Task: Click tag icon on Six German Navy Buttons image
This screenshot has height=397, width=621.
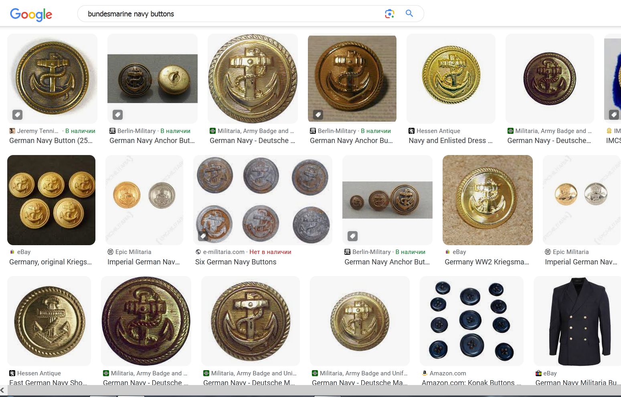Action: (203, 236)
